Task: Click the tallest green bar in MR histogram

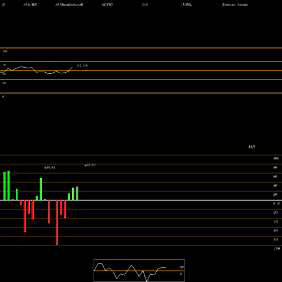Action: pos(8,186)
